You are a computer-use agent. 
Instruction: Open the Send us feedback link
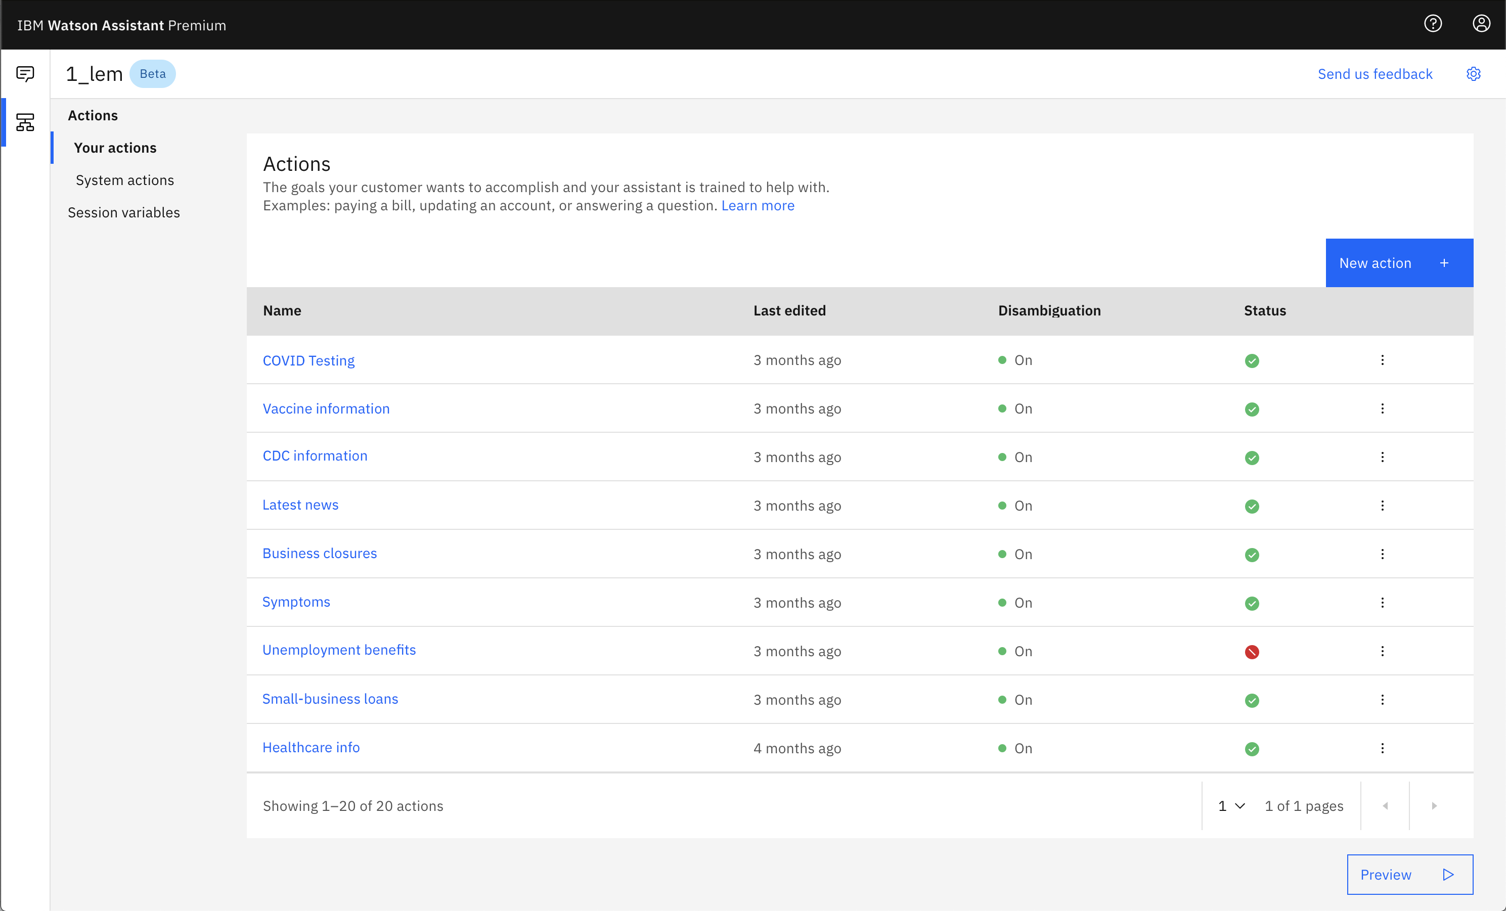[1375, 74]
